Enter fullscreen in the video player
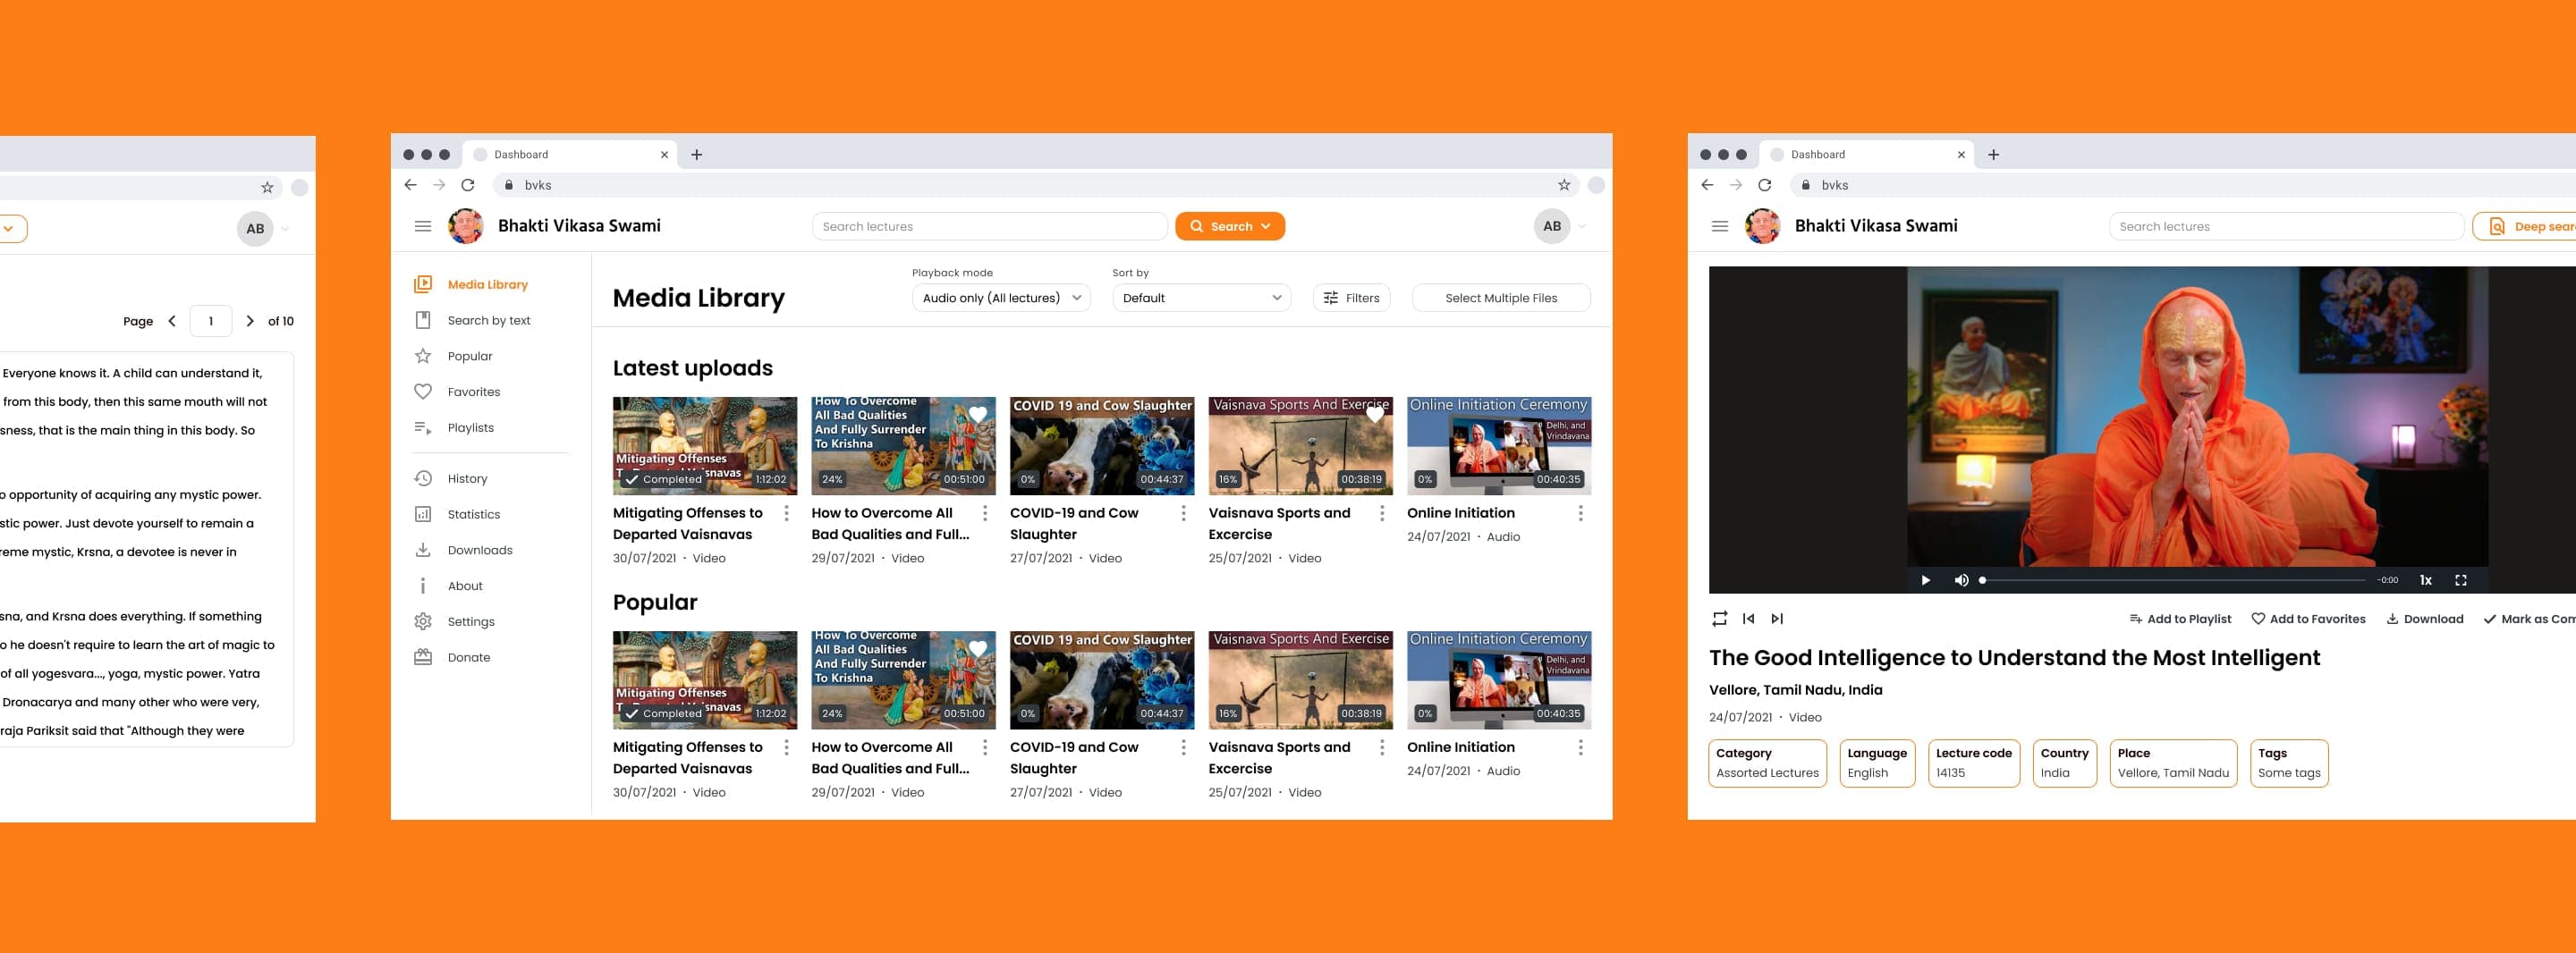The height and width of the screenshot is (953, 2576). point(2460,580)
